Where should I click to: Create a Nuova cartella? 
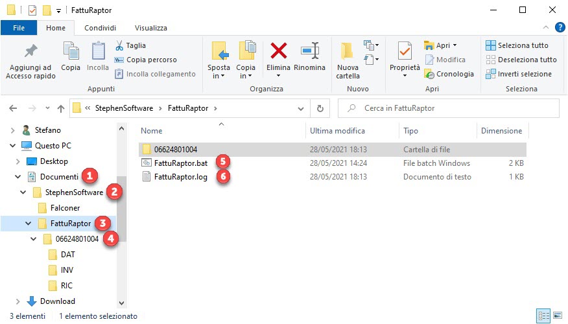[x=348, y=60]
